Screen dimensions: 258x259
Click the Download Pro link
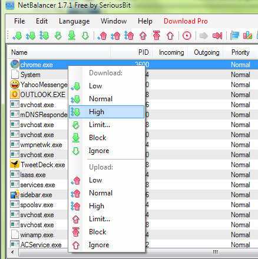point(186,21)
